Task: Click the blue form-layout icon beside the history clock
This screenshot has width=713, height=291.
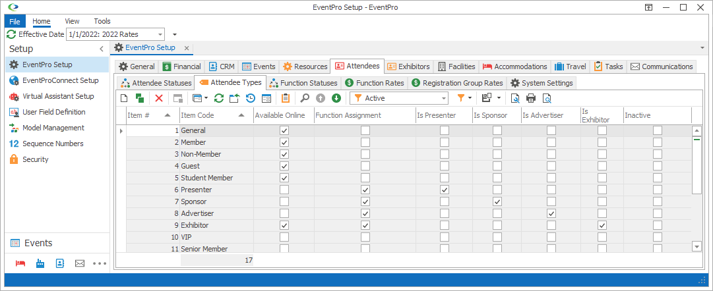Action: [266, 97]
